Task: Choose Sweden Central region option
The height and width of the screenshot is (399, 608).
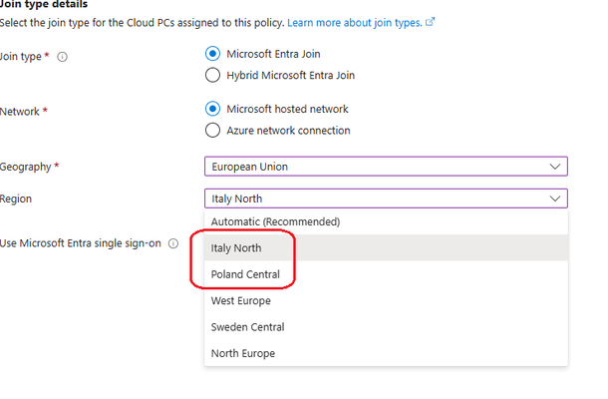Action: pos(386,327)
